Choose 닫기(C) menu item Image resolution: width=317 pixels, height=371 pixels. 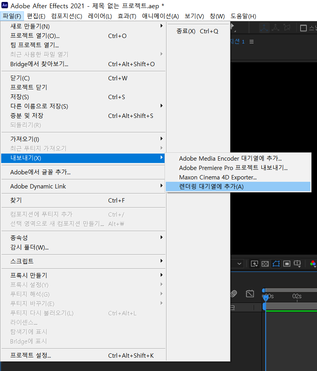pyautogui.click(x=83, y=78)
